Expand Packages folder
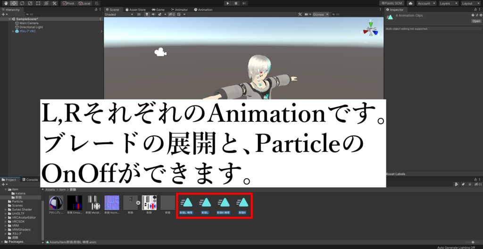Screen dimensions: 483x249 (x=2, y=241)
